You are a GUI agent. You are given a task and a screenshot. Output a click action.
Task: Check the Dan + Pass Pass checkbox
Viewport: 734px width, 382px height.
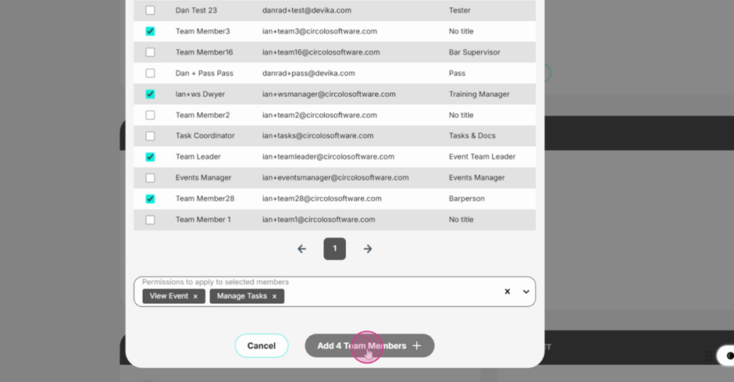point(150,73)
